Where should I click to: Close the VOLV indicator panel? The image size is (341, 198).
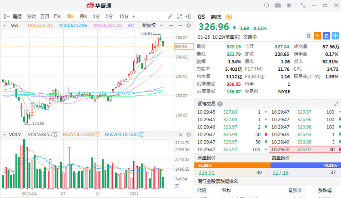[181, 135]
